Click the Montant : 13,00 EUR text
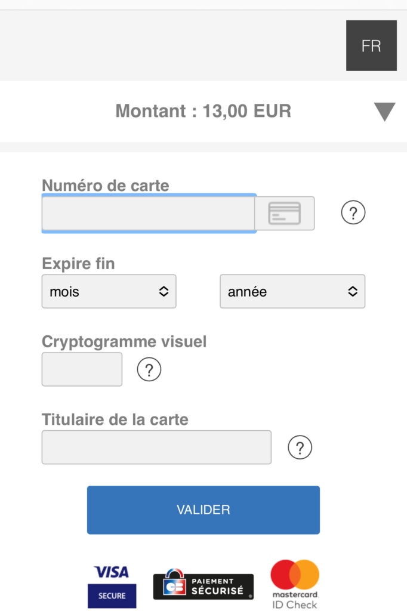The width and height of the screenshot is (407, 611). tap(203, 111)
